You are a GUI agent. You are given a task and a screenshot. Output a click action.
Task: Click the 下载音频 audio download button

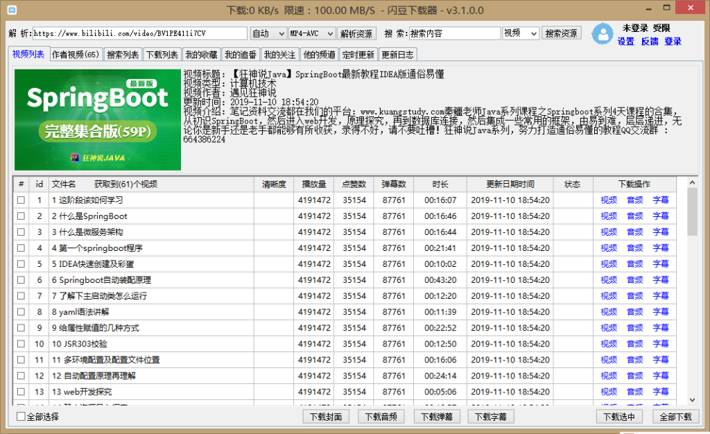[x=381, y=417]
